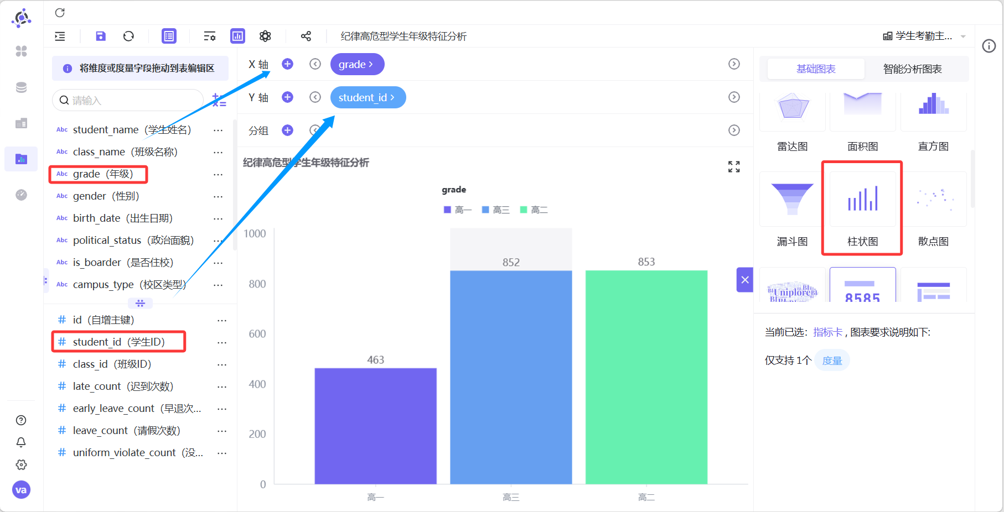Click the refresh icon at top
The width and height of the screenshot is (1004, 512).
click(x=60, y=13)
